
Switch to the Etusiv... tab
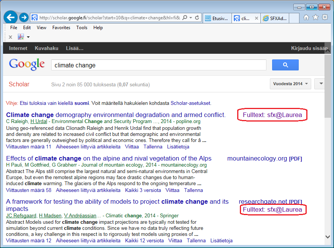[217, 18]
